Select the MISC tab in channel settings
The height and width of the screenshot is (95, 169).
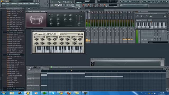pos(145,20)
